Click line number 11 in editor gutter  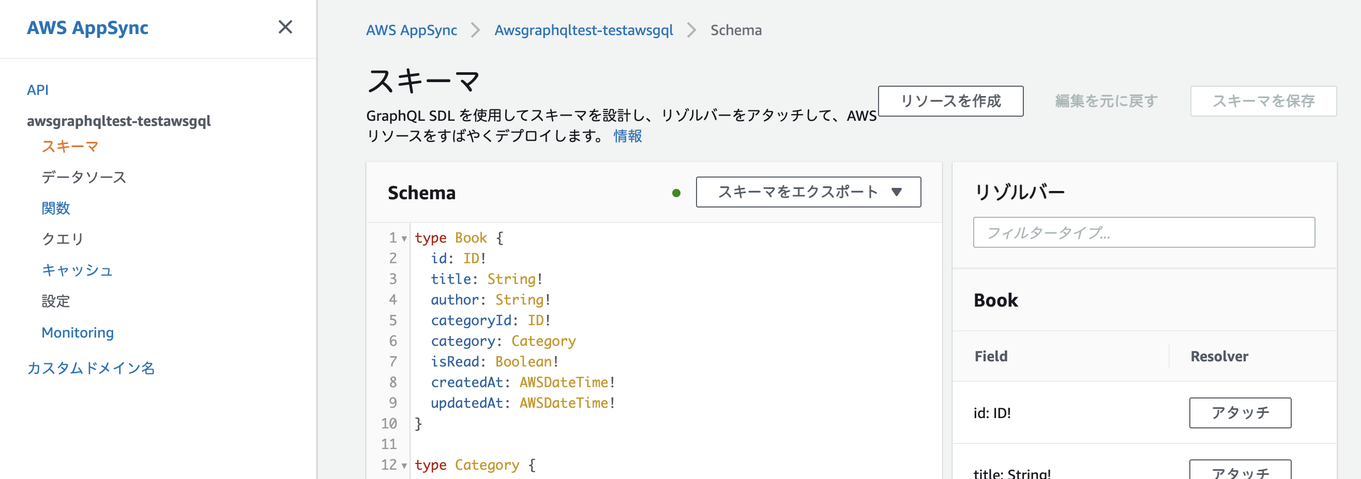[x=389, y=444]
